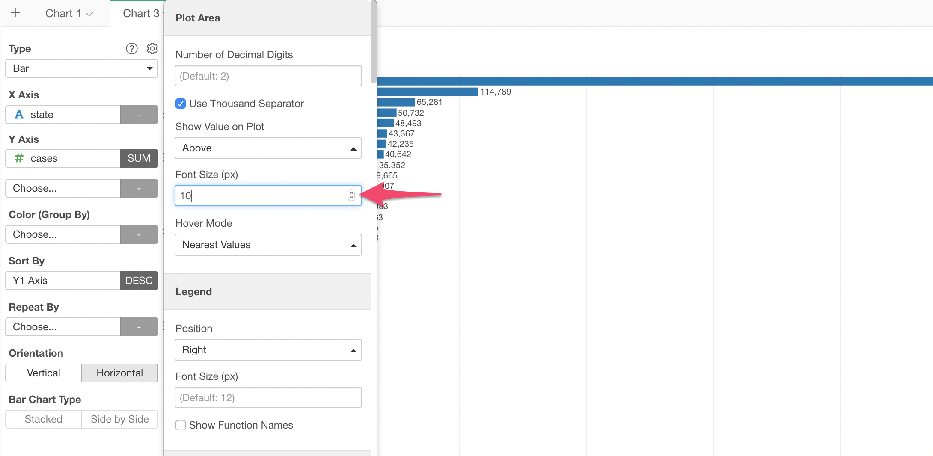The image size is (933, 456).
Task: Click the value label 40,642
Action: [x=398, y=154]
